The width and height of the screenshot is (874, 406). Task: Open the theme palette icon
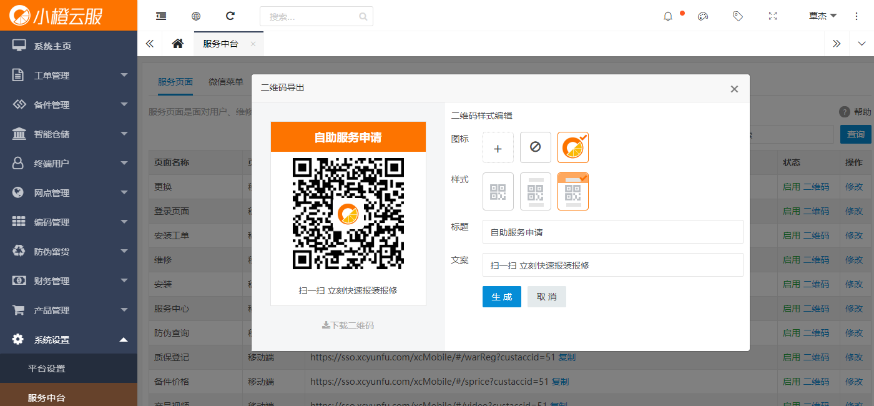tap(703, 16)
